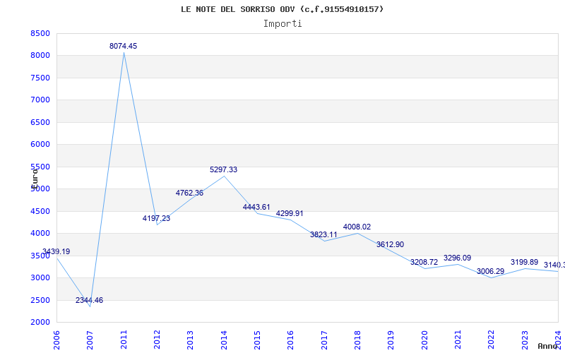
Task: Click the 2015 x-axis year label
Action: pyautogui.click(x=257, y=340)
